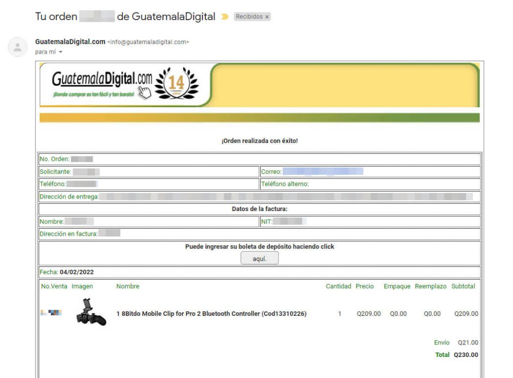Expand recipient details arrow next to 'para mí'
Screen dimensions: 513x378
(61, 52)
